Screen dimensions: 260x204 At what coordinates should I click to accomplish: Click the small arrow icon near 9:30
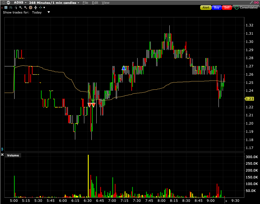[226, 201]
